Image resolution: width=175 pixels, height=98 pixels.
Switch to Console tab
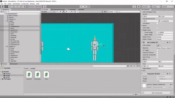coord(14,64)
